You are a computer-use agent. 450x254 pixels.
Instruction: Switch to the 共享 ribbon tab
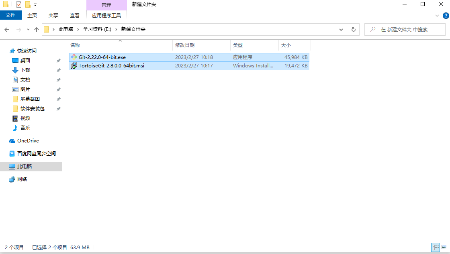(53, 16)
